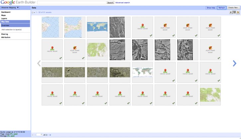Click the Google Earth Builder logo
The image size is (241, 139).
pyautogui.click(x=17, y=3)
